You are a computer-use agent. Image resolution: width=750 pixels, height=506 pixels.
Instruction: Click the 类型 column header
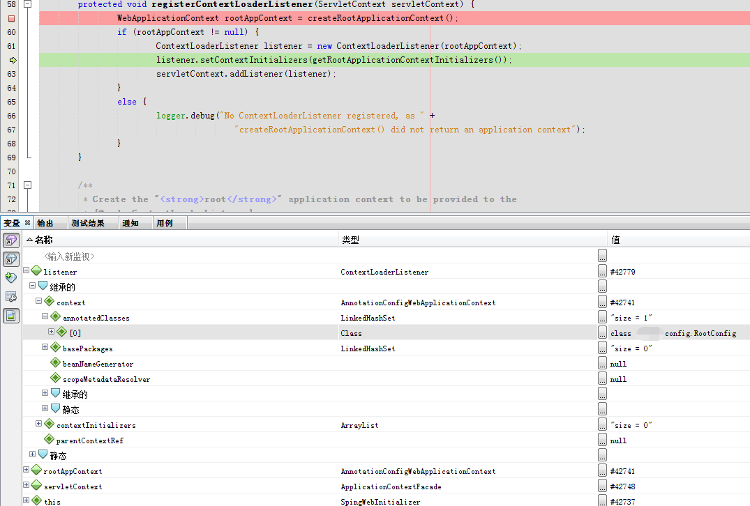point(472,240)
